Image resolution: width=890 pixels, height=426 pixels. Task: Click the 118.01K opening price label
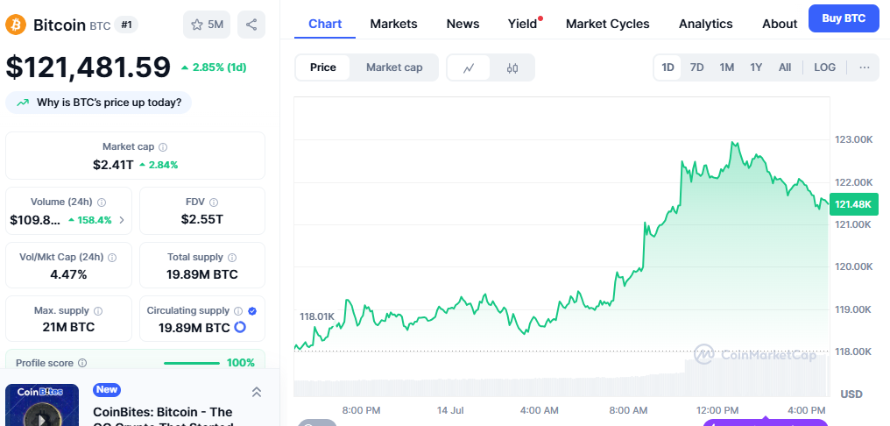[317, 316]
